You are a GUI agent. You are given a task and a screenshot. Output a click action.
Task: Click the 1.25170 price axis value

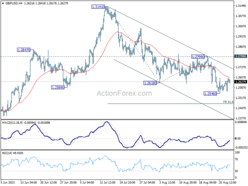click(x=241, y=98)
